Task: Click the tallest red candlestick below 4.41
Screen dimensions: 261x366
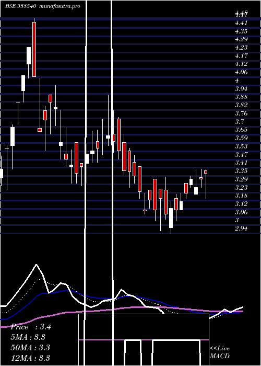Action: [34, 49]
